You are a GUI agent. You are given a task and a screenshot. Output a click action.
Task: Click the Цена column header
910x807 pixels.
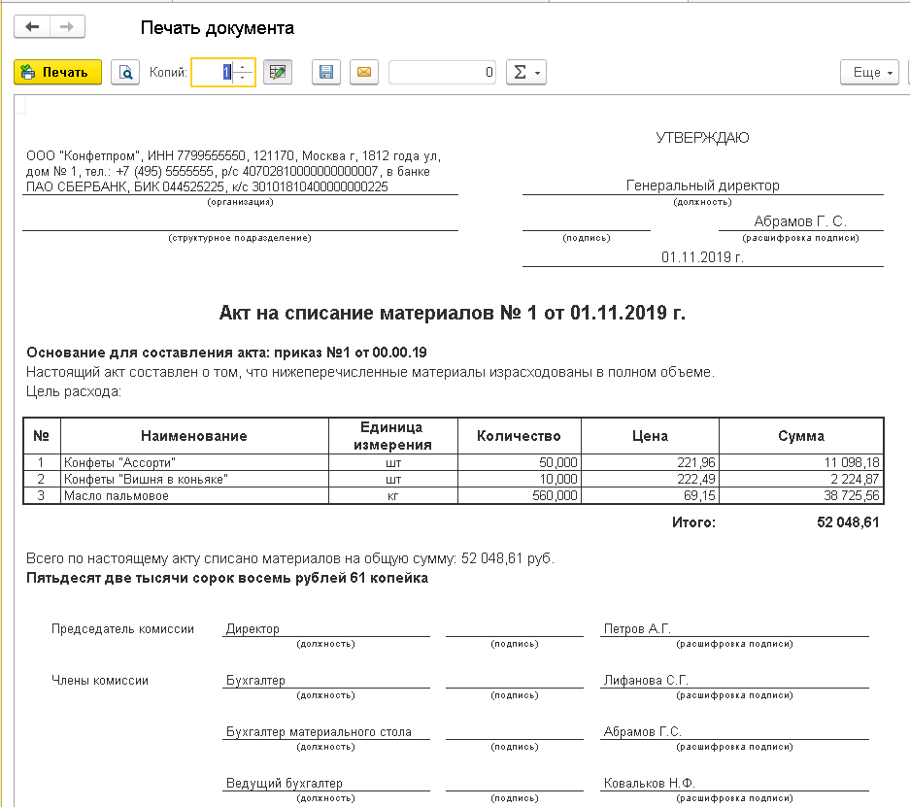pyautogui.click(x=650, y=436)
